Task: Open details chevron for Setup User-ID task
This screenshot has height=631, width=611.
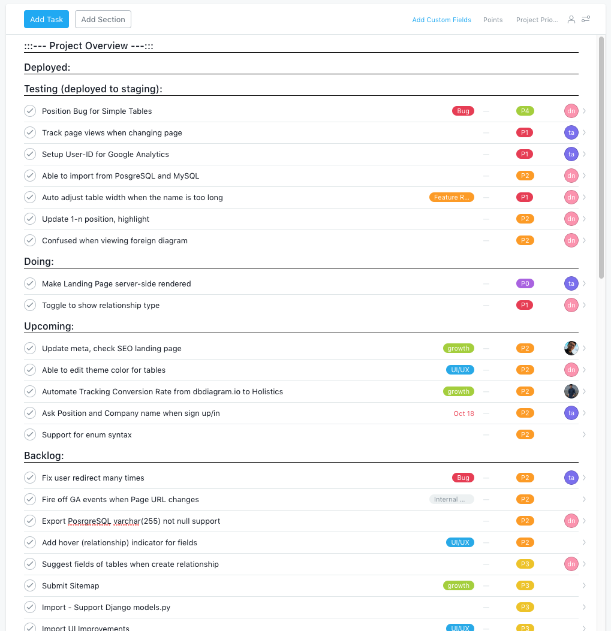Action: (x=584, y=154)
